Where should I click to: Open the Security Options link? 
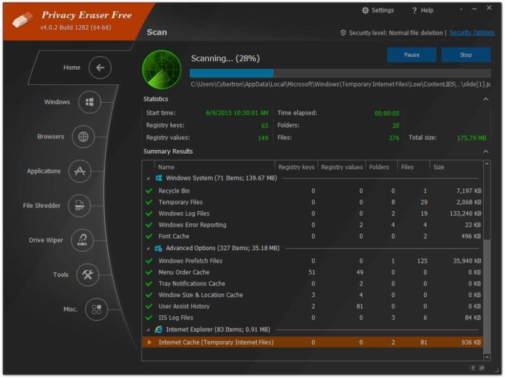pyautogui.click(x=471, y=32)
